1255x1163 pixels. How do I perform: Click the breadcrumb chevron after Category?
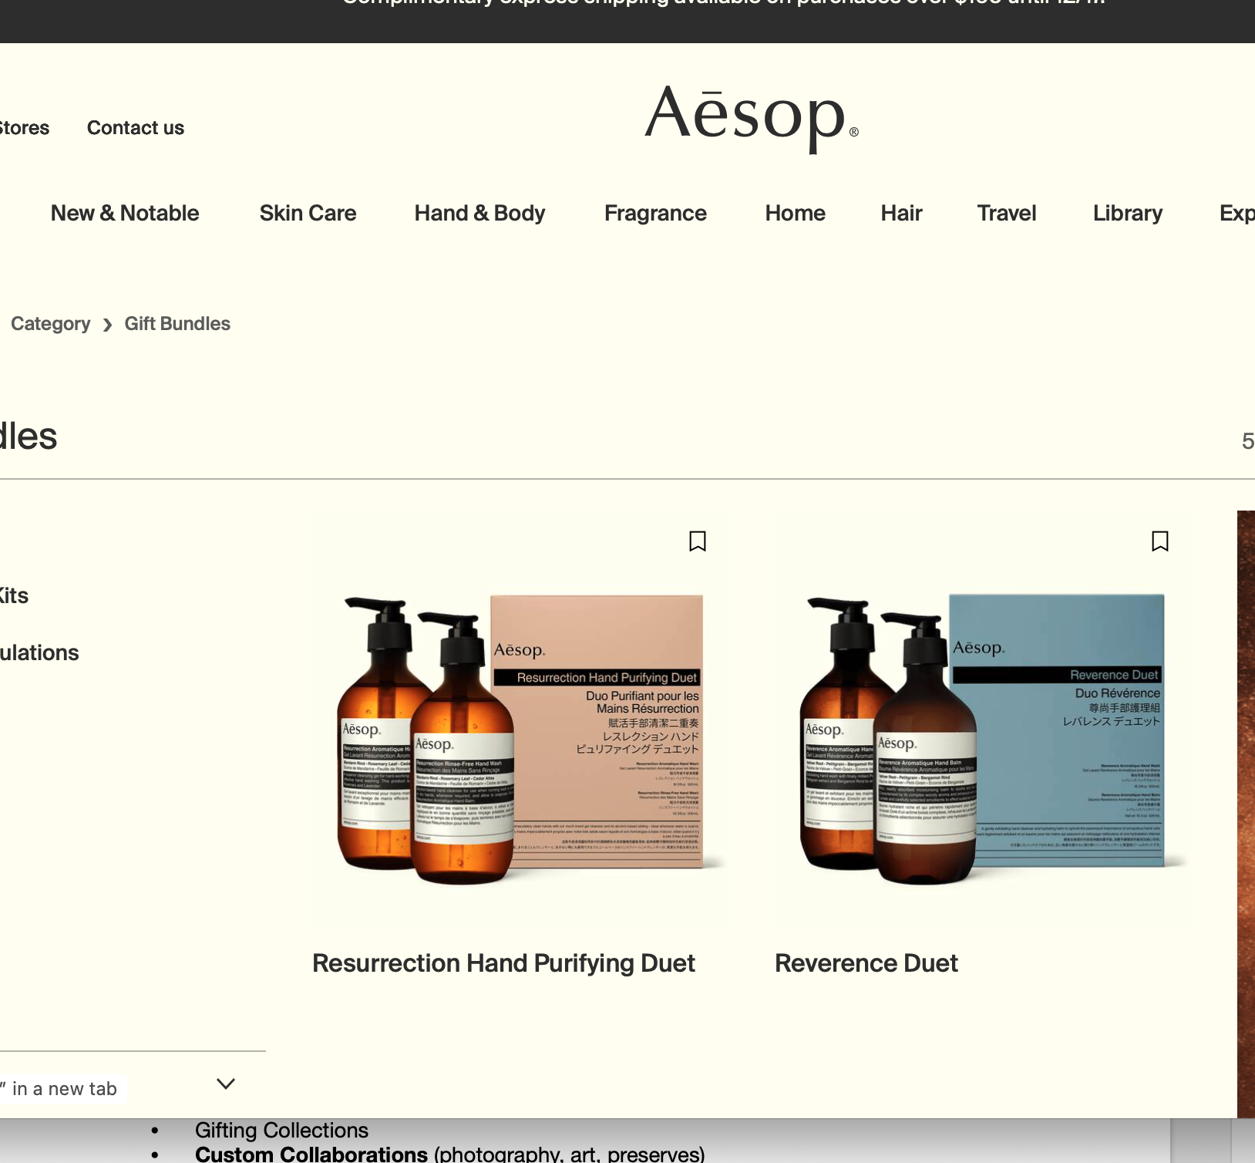(107, 325)
